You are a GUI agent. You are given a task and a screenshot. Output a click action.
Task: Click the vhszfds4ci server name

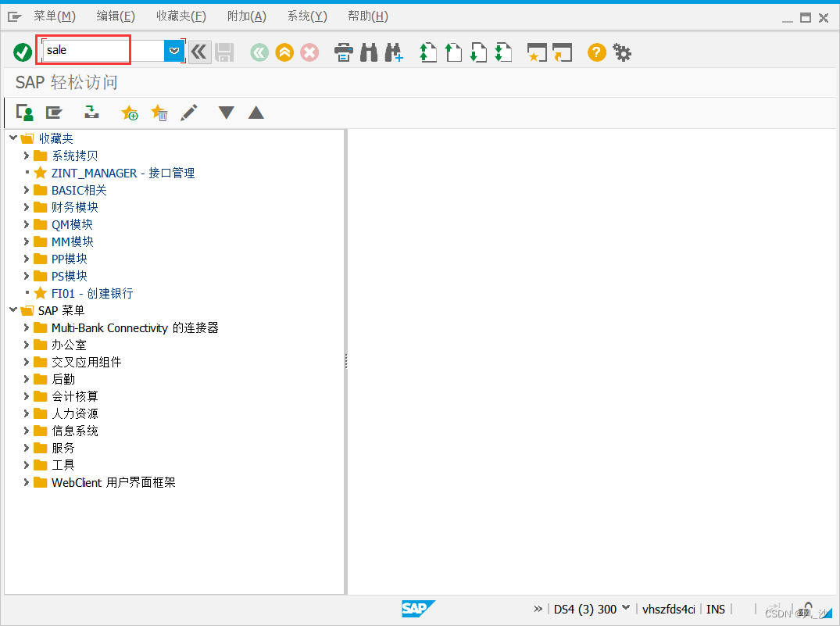(x=669, y=610)
